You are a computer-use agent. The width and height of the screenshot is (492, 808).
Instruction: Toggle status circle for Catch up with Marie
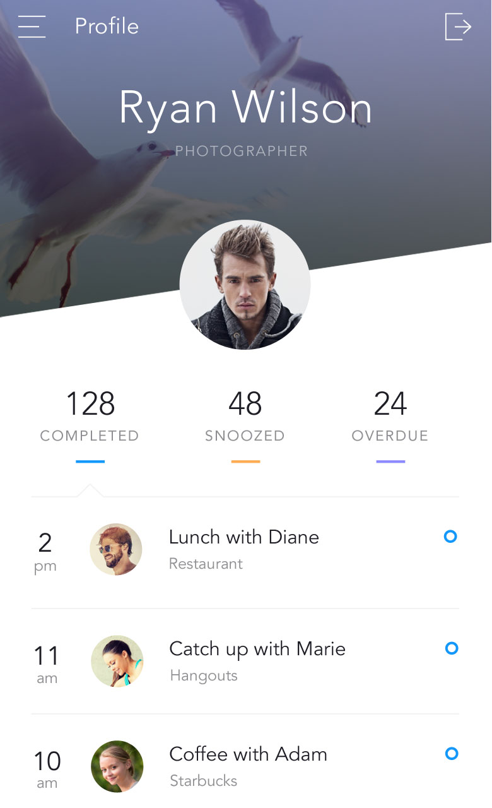coord(452,648)
